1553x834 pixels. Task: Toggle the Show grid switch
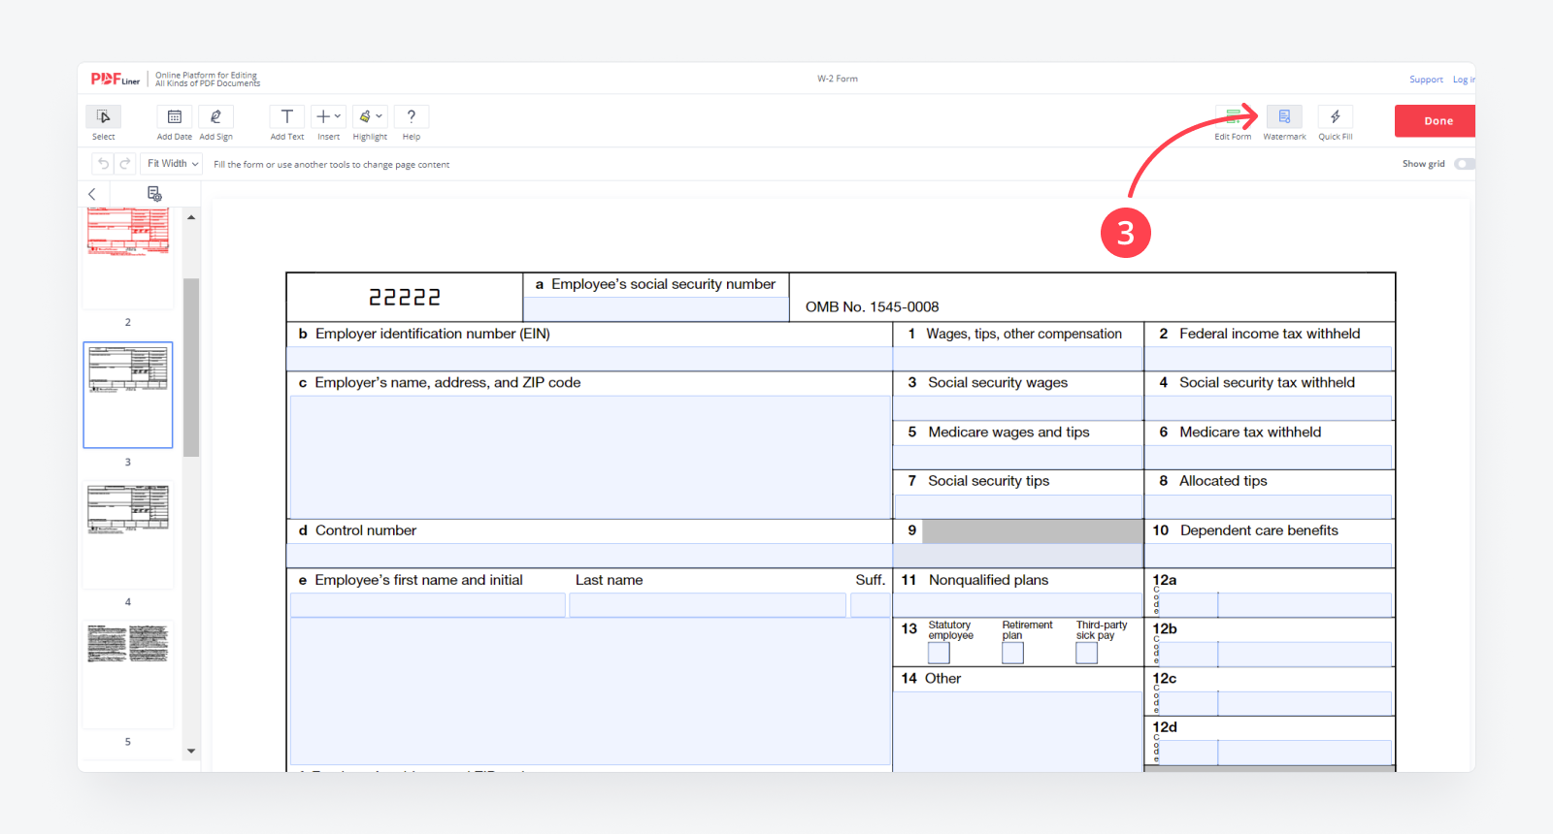tap(1464, 164)
